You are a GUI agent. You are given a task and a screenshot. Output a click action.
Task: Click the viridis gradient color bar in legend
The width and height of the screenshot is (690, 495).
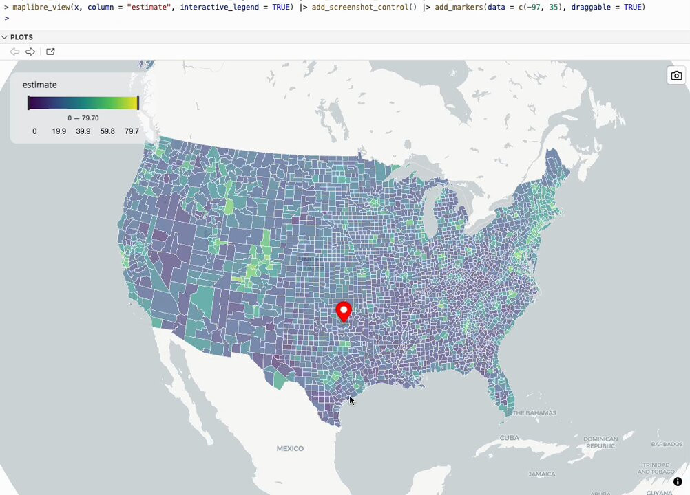83,102
